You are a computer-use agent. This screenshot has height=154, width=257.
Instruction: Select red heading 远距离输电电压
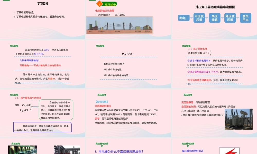click(x=103, y=106)
